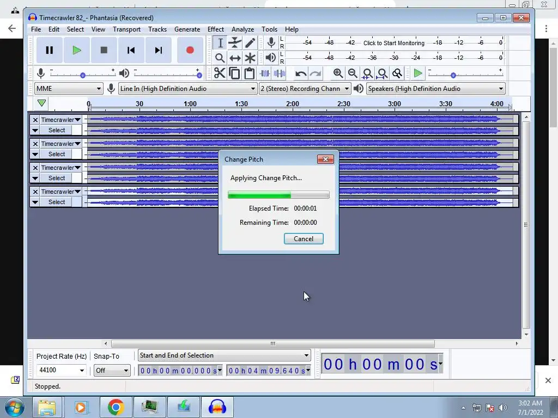Viewport: 558px width, 418px height.
Task: Skip to start of the project
Action: pos(131,50)
